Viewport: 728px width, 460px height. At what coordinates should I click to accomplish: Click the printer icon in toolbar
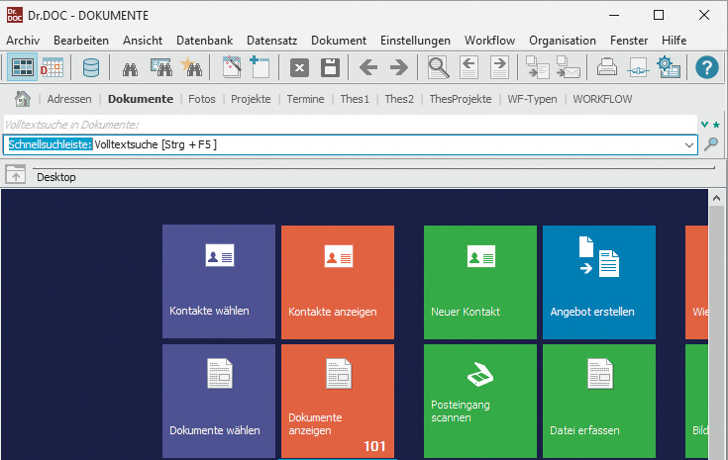(x=606, y=67)
